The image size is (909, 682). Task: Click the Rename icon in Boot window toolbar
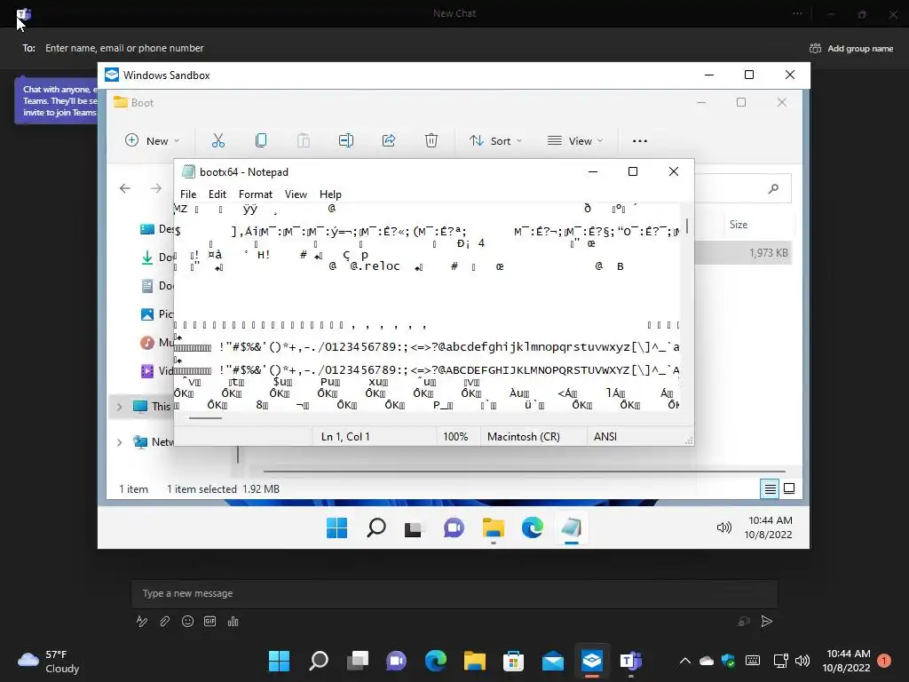346,140
